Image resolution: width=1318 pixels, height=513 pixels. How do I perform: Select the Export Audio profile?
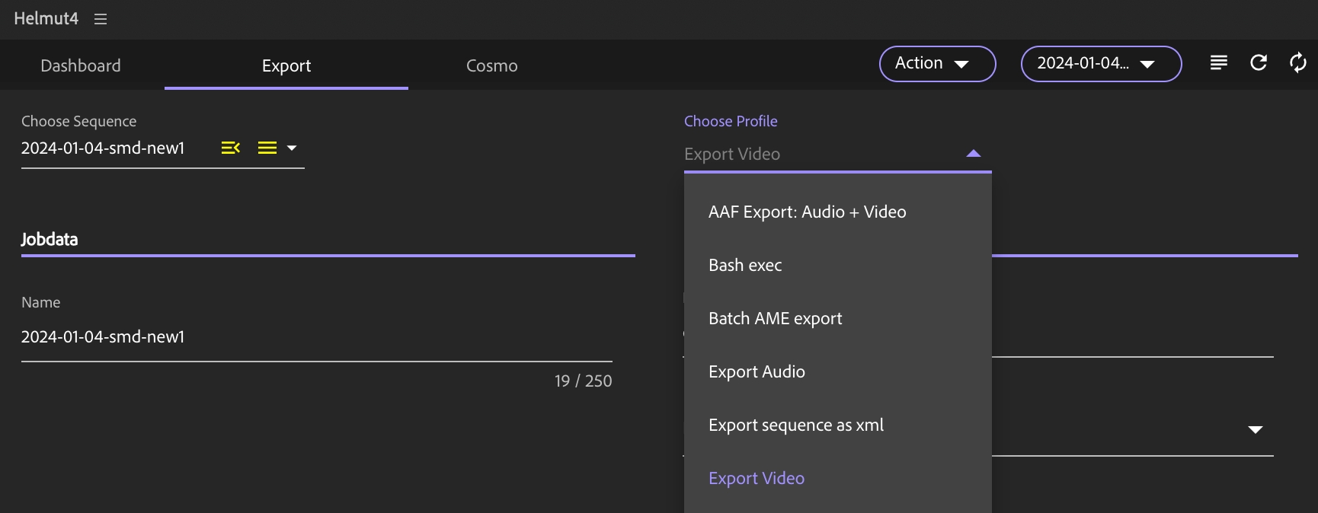pos(757,372)
